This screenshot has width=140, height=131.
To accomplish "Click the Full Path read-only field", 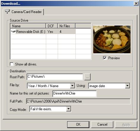I will 78,101.
